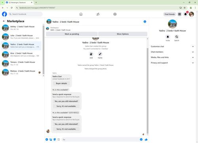Click the Search Facebook field
198x143 pixels.
pyautogui.click(x=25, y=14)
